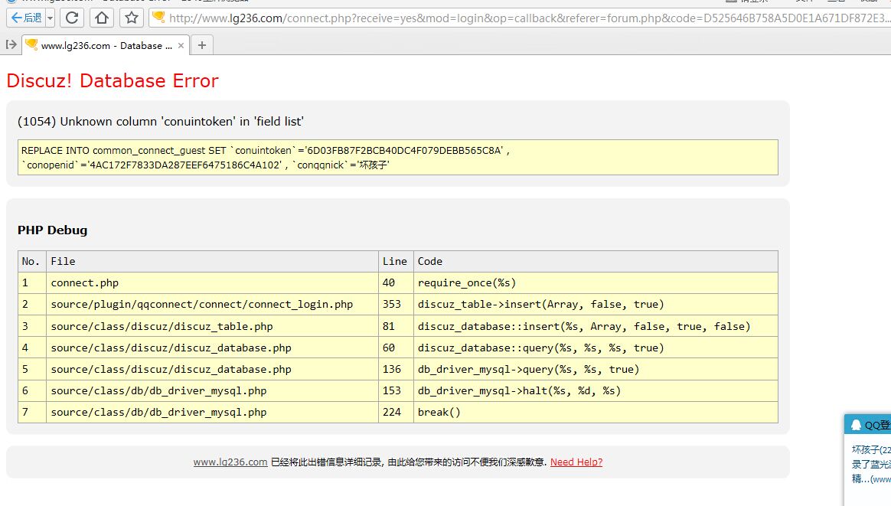
Task: Open the 坏孩子 message in QQ popup
Action: (871, 449)
